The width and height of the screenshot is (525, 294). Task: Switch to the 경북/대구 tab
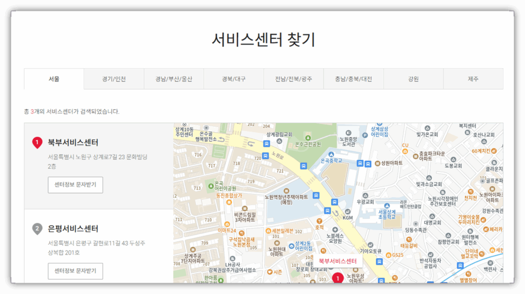(x=234, y=79)
